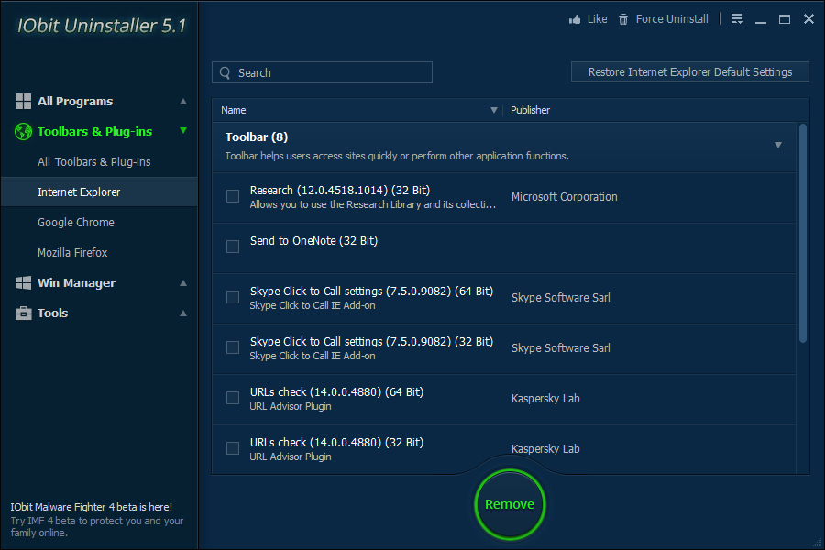Click the Force Uninstall trash icon
This screenshot has height=550, width=825.
coord(623,19)
